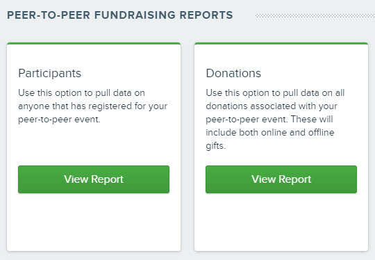Viewport: 375px width, 260px height.
Task: Click 'Use this option to pull data on' in Participants
Action: [x=81, y=93]
